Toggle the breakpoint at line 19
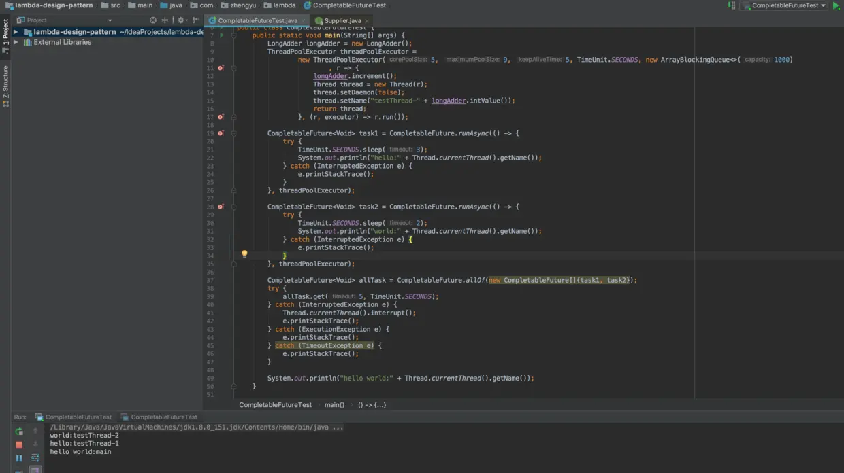Image resolution: width=844 pixels, height=473 pixels. point(221,133)
